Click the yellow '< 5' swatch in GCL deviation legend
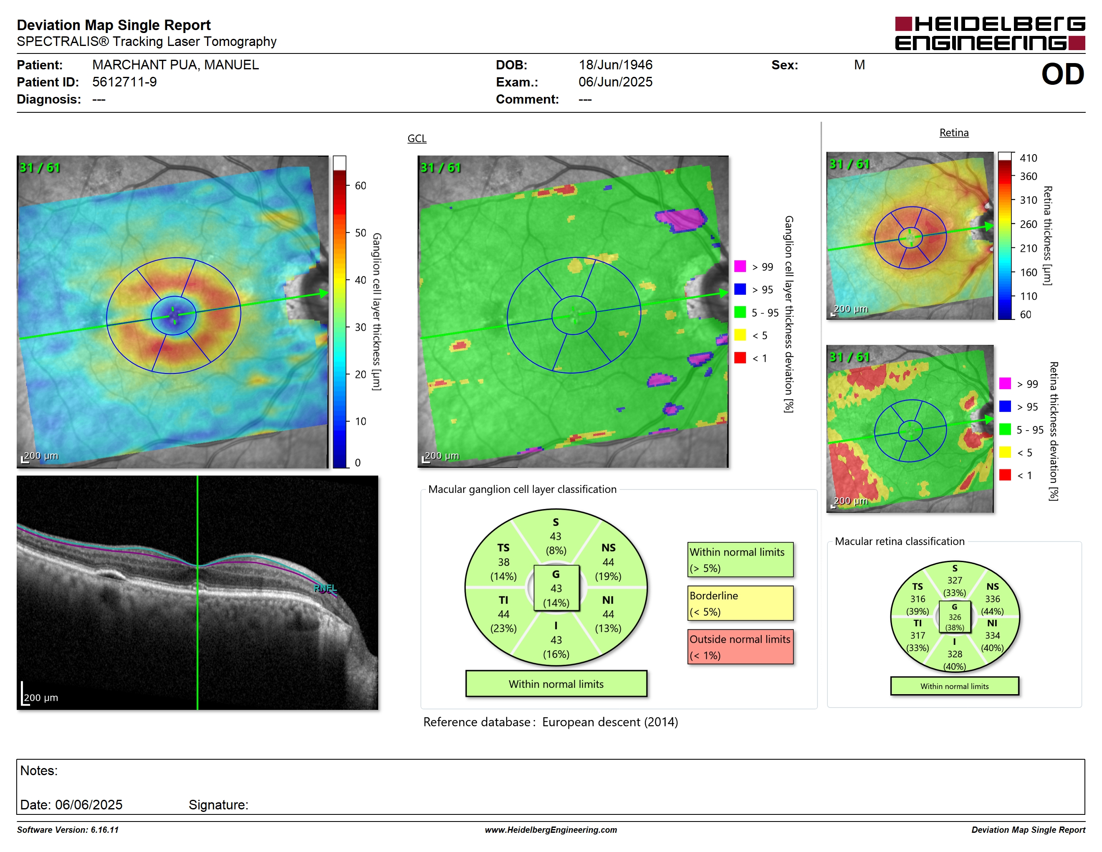Screen dimensions: 1102x852 (x=740, y=335)
